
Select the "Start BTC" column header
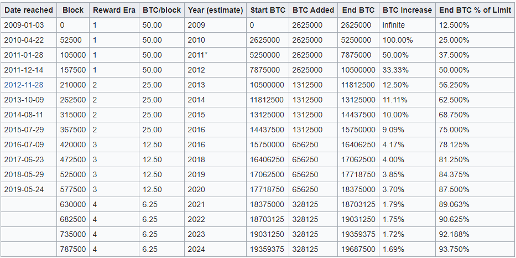267,10
